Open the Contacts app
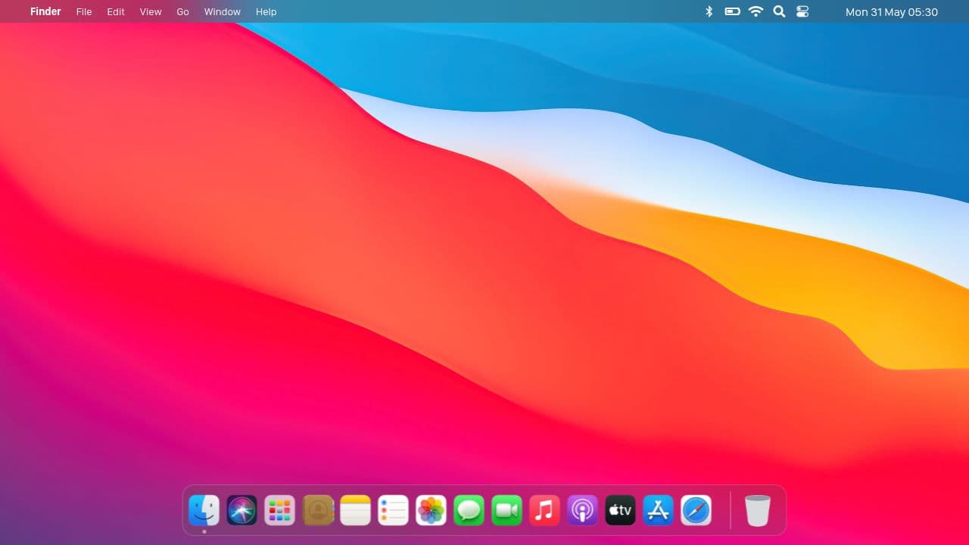Viewport: 969px width, 545px height. point(318,510)
